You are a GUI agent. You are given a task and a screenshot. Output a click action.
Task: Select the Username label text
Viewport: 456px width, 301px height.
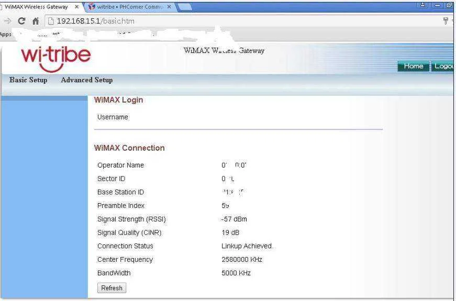tap(113, 117)
